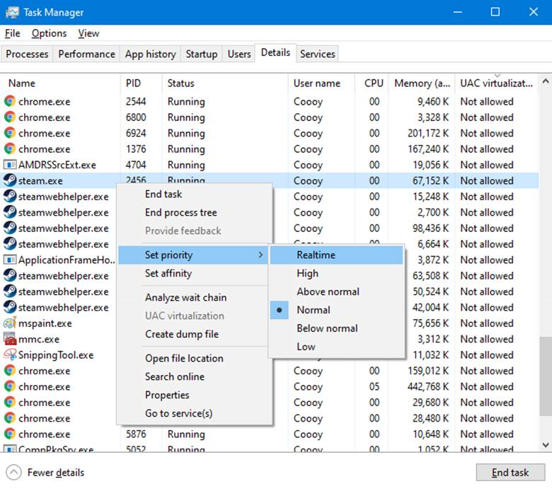Click the Task Manager title bar icon
The width and height of the screenshot is (552, 491).
pyautogui.click(x=12, y=12)
